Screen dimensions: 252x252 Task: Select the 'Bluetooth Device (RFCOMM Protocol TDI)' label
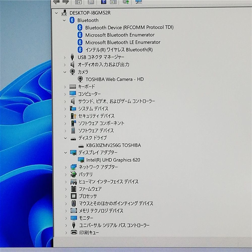click(x=129, y=27)
